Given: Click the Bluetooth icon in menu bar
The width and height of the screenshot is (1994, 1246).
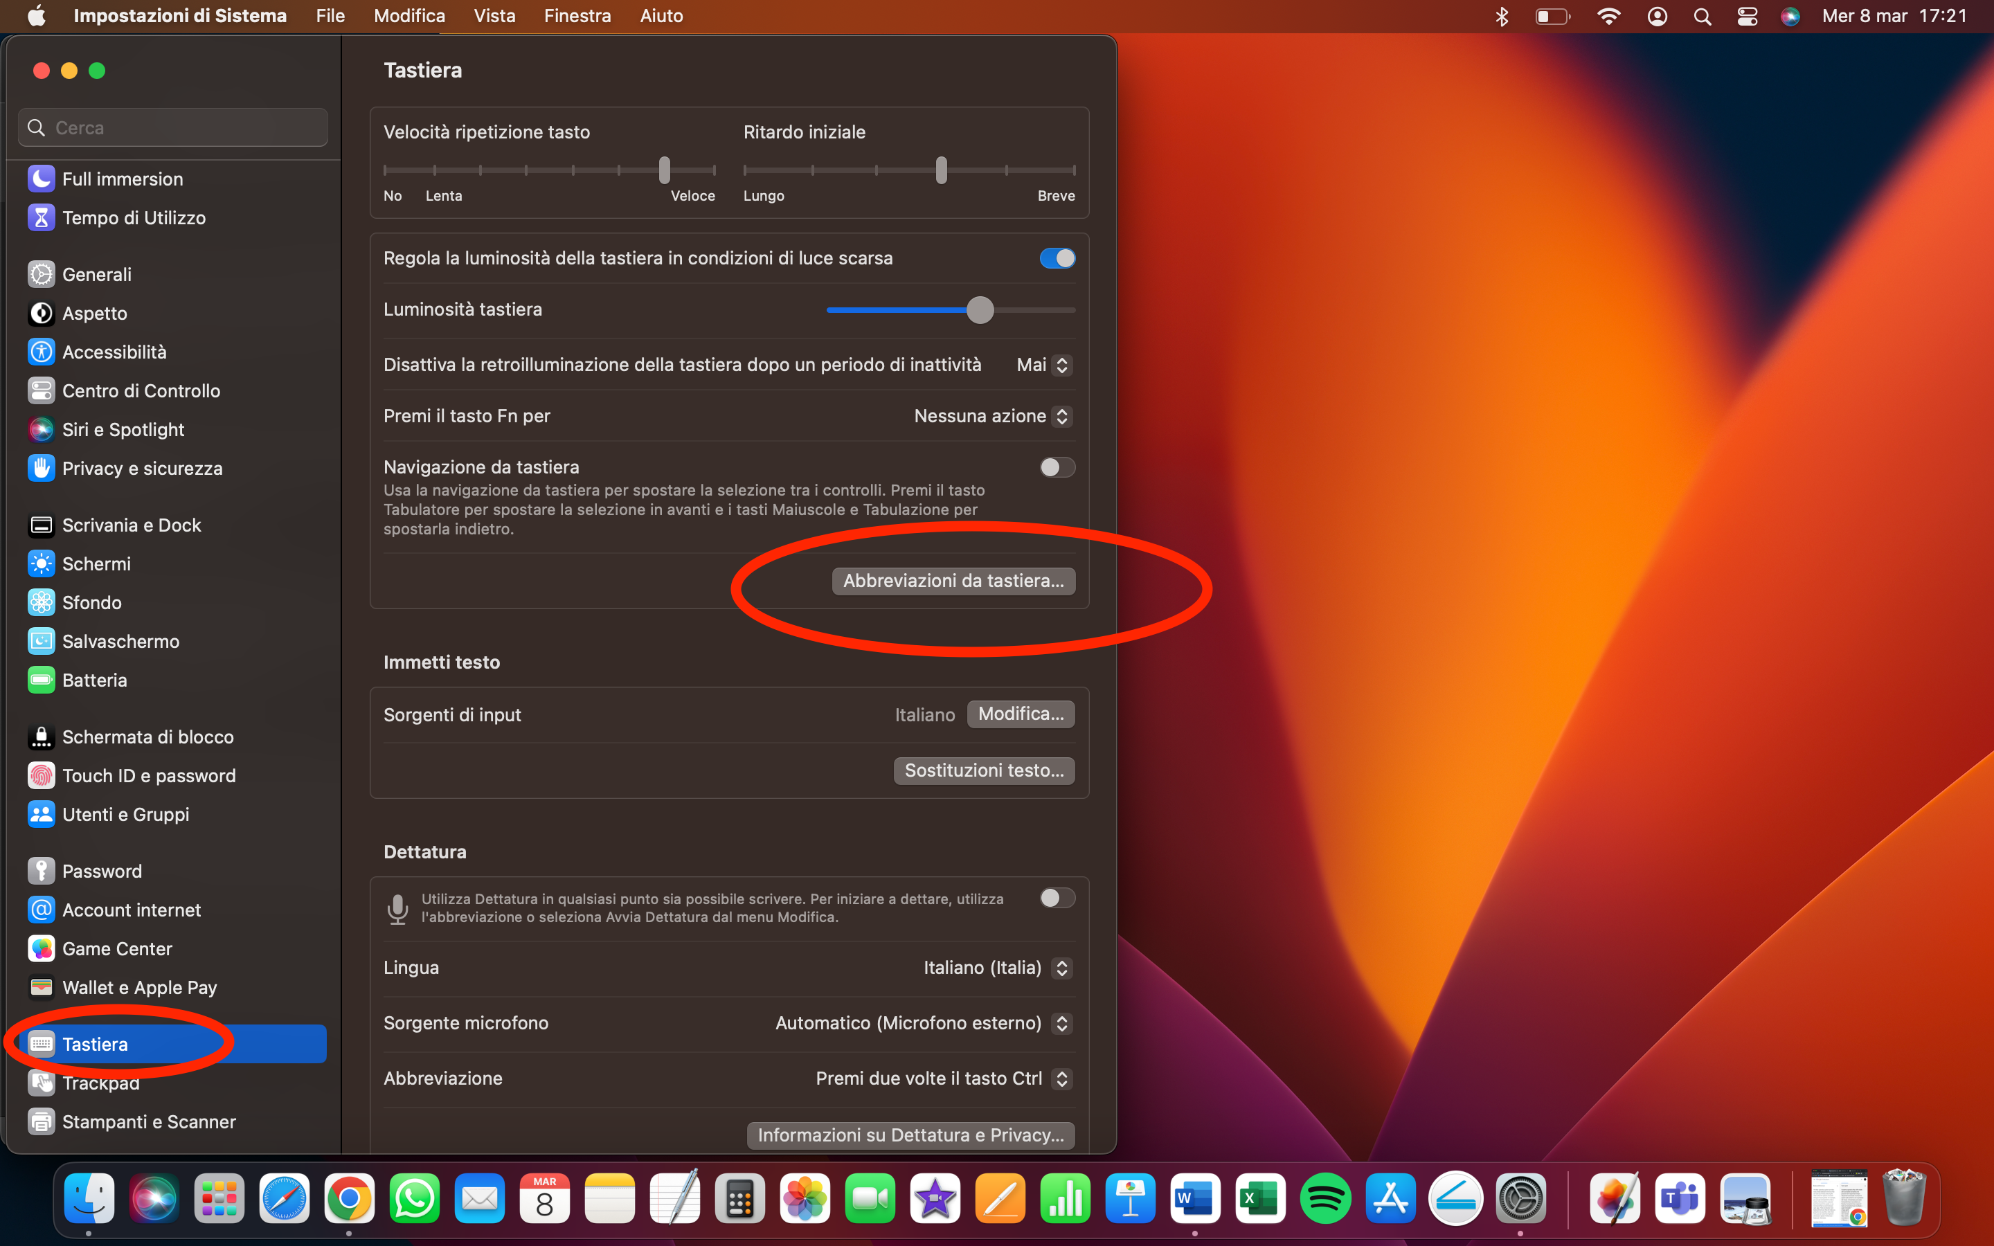Looking at the screenshot, I should click(x=1501, y=17).
